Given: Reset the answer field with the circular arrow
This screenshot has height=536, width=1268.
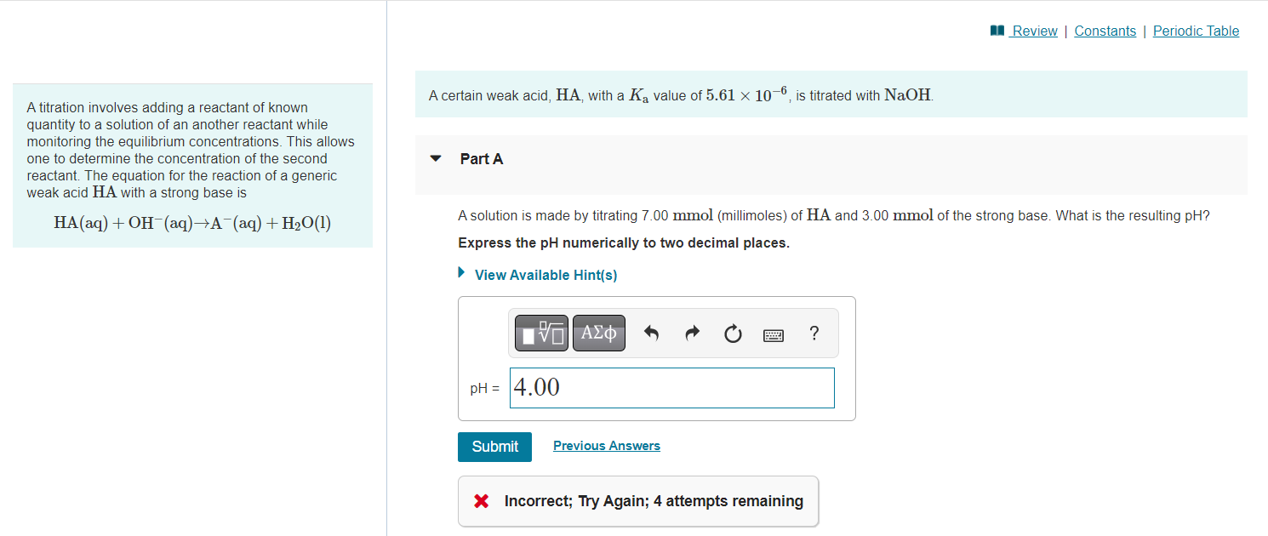Looking at the screenshot, I should click(x=733, y=333).
